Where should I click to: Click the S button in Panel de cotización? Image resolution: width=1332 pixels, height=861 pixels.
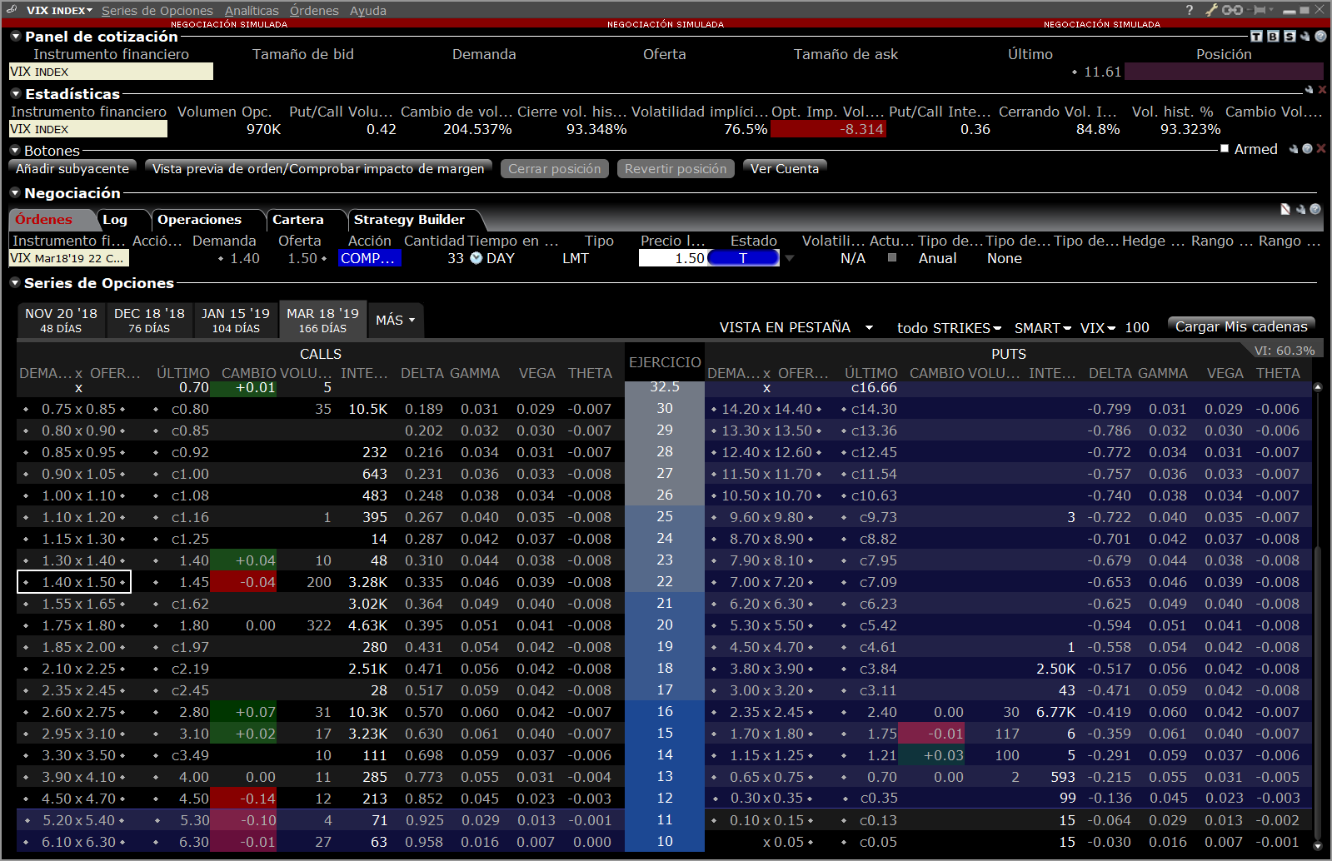1290,37
